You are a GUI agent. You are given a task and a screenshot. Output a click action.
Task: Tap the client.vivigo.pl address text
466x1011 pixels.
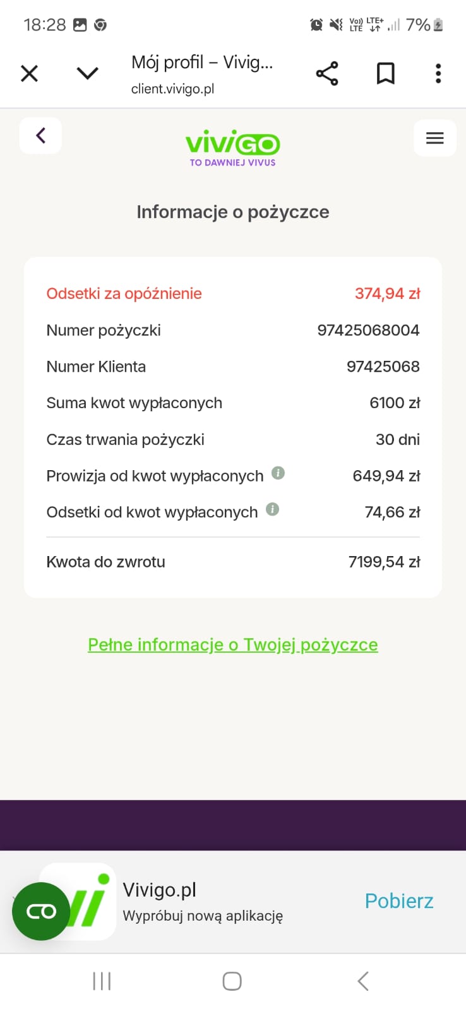[x=172, y=89]
